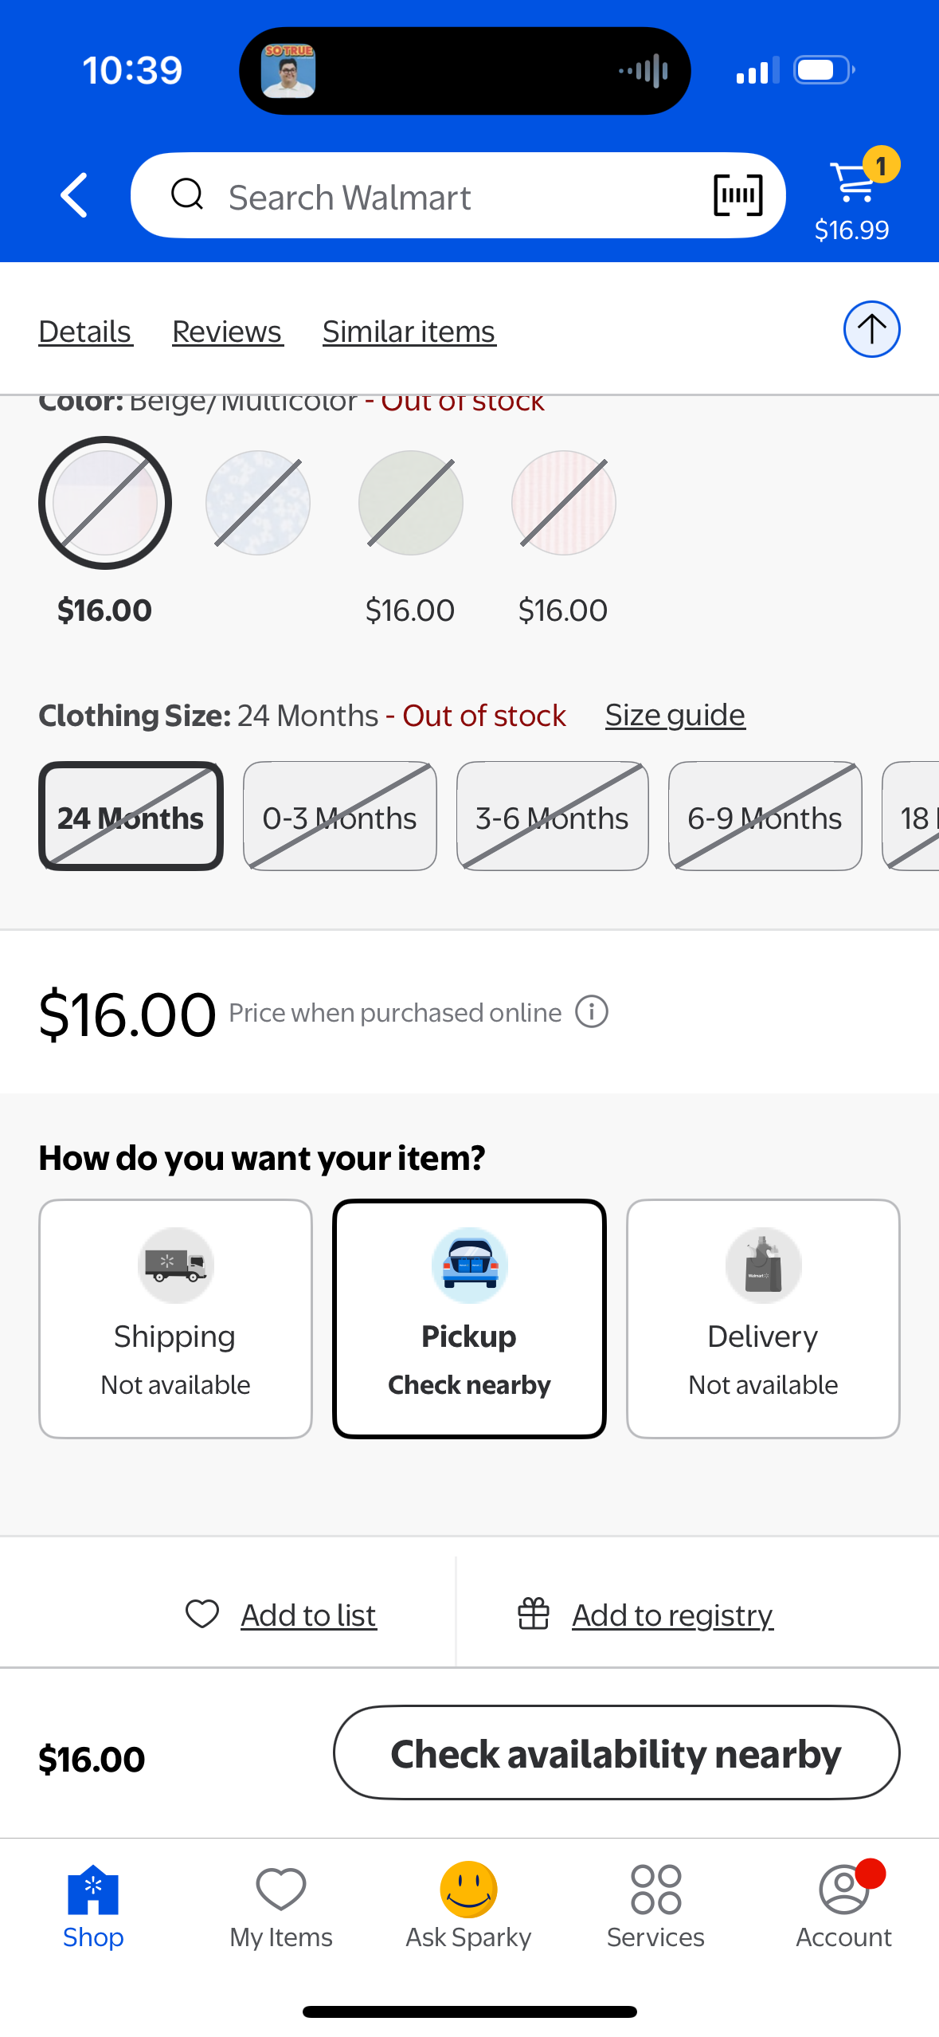Select the 6-9 Months size option
939x2037 pixels.
[765, 816]
